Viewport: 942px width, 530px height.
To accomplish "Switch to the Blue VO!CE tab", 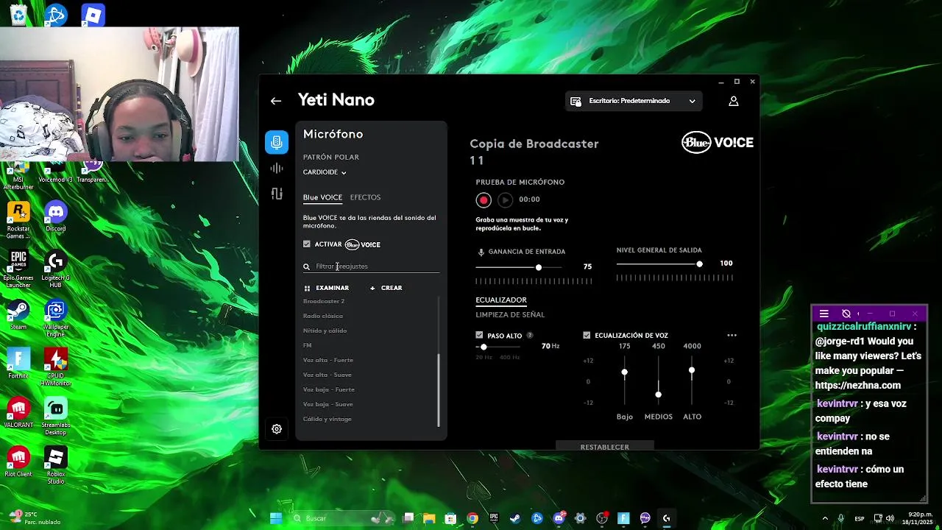I will pos(322,197).
